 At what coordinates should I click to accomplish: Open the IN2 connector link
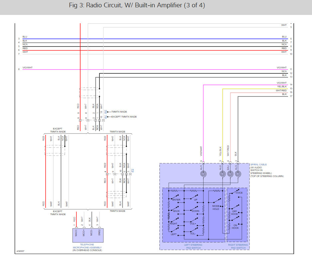[106, 112]
